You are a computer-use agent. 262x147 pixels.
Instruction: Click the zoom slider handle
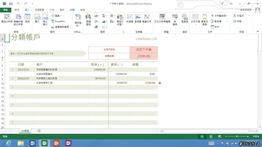coord(237,136)
